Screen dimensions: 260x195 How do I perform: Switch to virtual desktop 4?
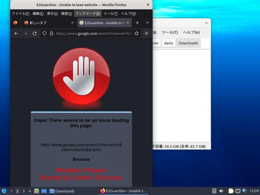[x=30, y=191]
